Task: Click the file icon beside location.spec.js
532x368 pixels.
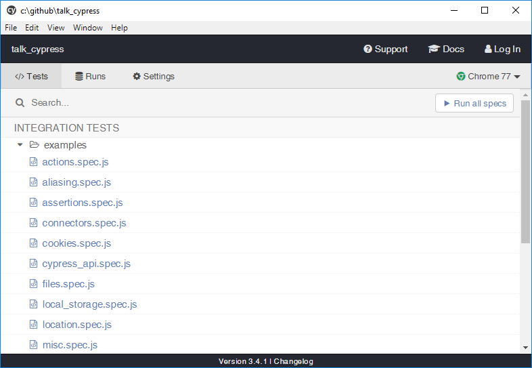Action: tap(33, 325)
